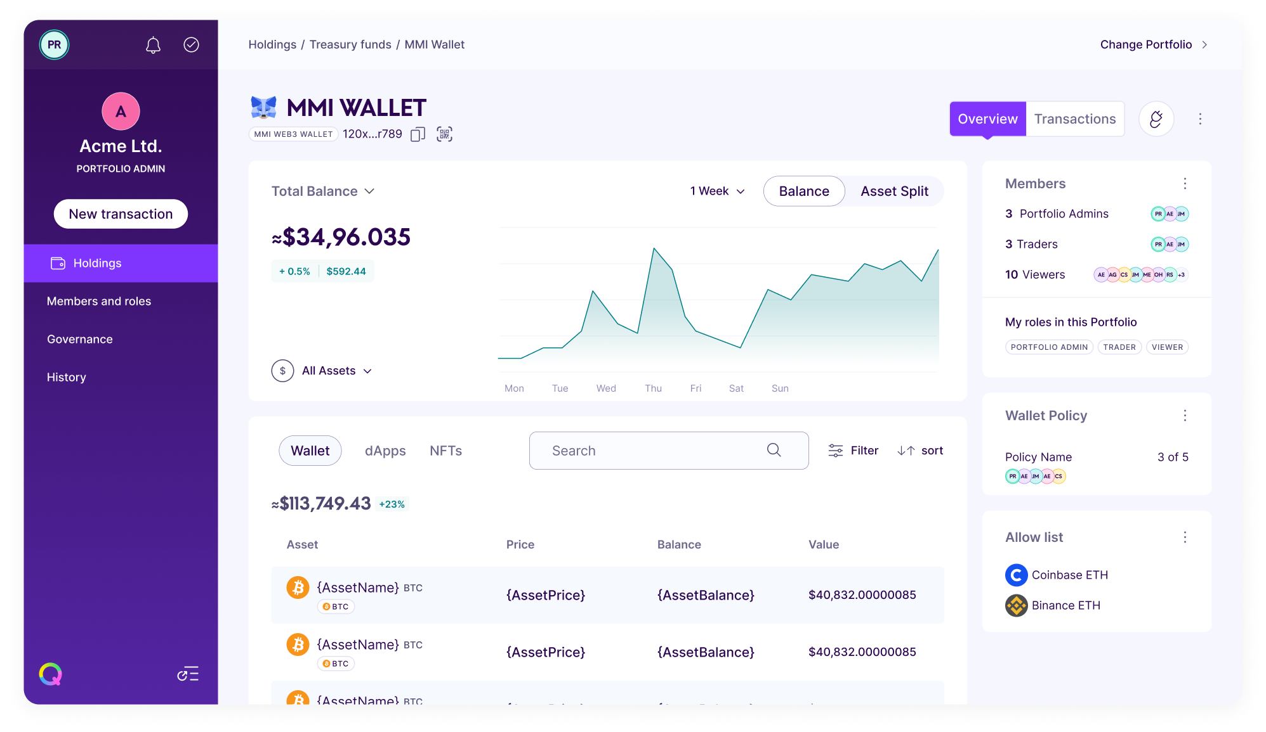
Task: Click the plug connection icon beside Overview
Action: point(1156,119)
